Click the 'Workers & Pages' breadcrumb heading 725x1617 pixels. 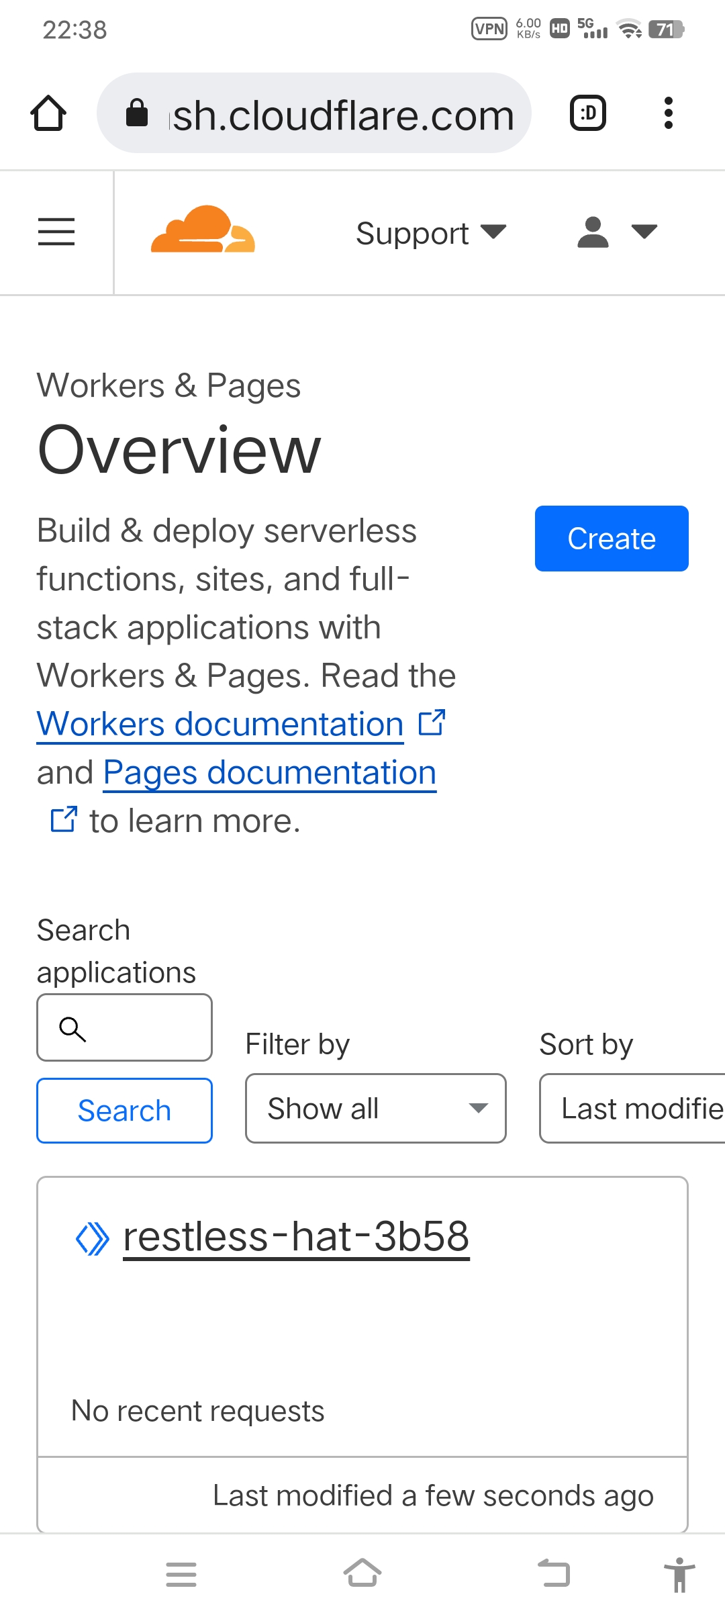tap(168, 385)
